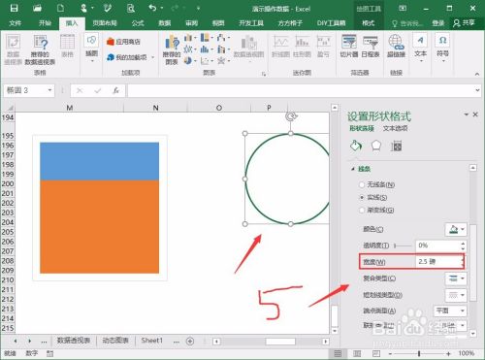Insert a line chart icon in charts group

188,49
